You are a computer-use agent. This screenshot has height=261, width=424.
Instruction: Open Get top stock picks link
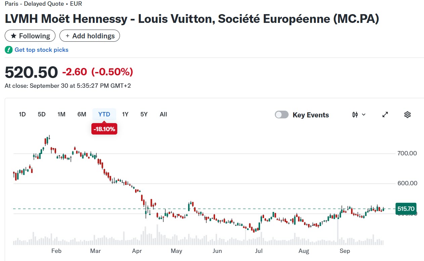pos(41,50)
